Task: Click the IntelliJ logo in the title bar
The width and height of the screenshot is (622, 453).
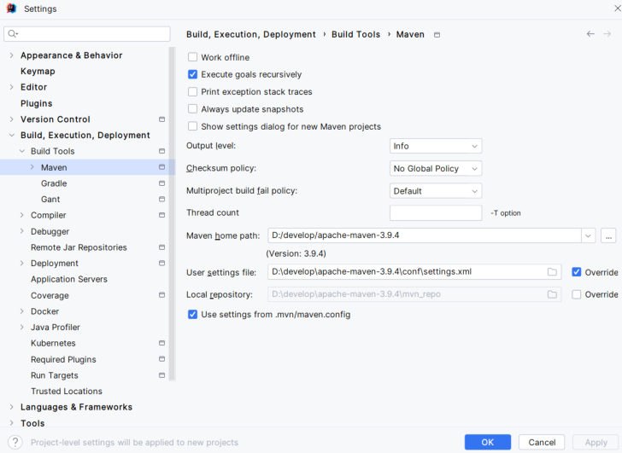Action: (x=11, y=9)
